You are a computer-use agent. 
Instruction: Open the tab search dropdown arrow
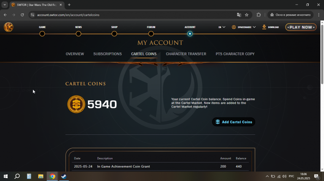5,5
